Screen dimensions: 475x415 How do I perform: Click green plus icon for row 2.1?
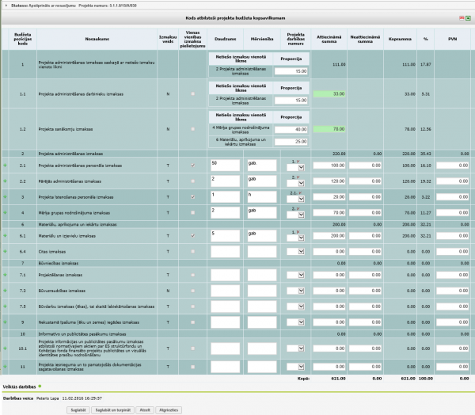click(6, 166)
